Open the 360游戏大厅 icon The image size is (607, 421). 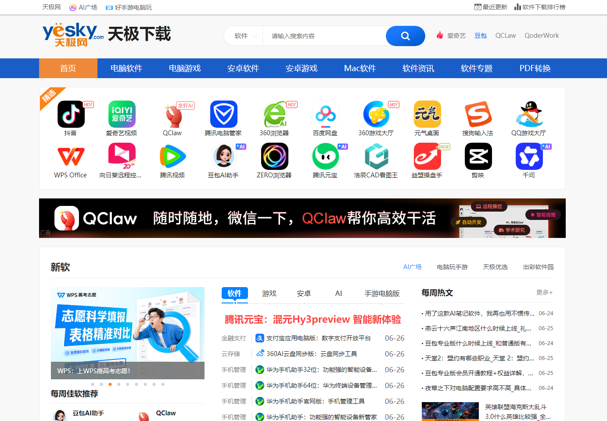[x=376, y=114]
